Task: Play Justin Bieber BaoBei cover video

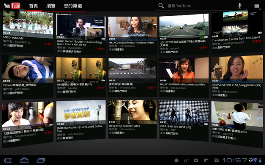Action: click(x=81, y=26)
